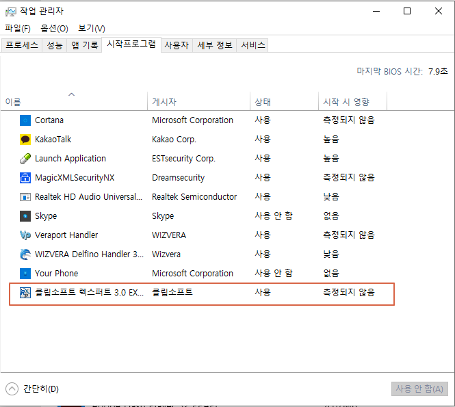Screen dimensions: 455x407
Task: Switch to the 사용자 tab
Action: [x=177, y=45]
